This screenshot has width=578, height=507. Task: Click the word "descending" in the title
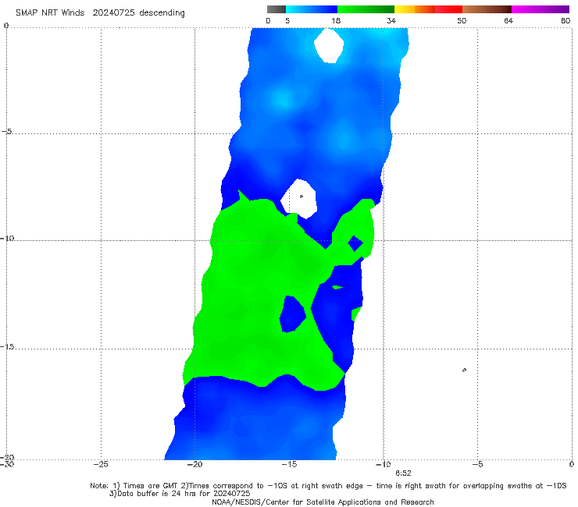coord(162,13)
